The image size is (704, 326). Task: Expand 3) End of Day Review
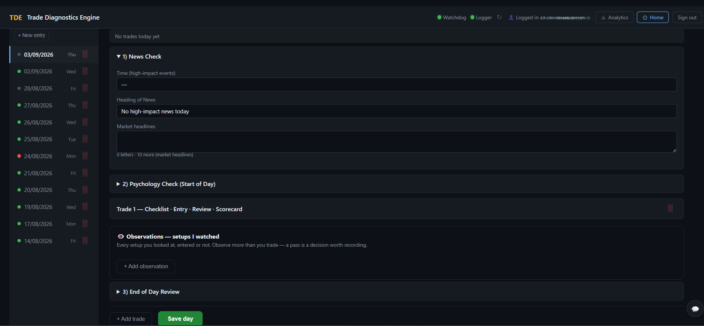click(148, 292)
